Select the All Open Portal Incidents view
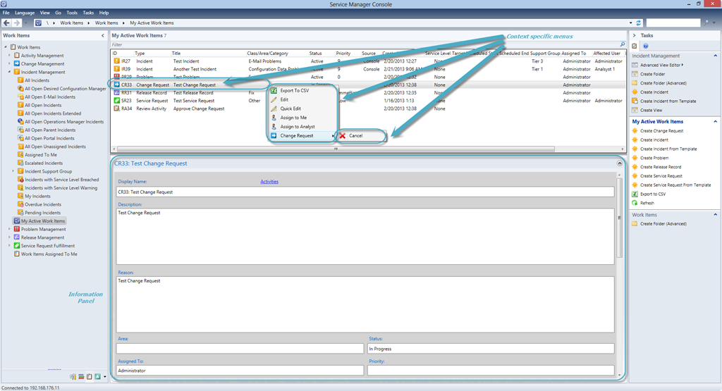The height and width of the screenshot is (391, 722). click(49, 138)
